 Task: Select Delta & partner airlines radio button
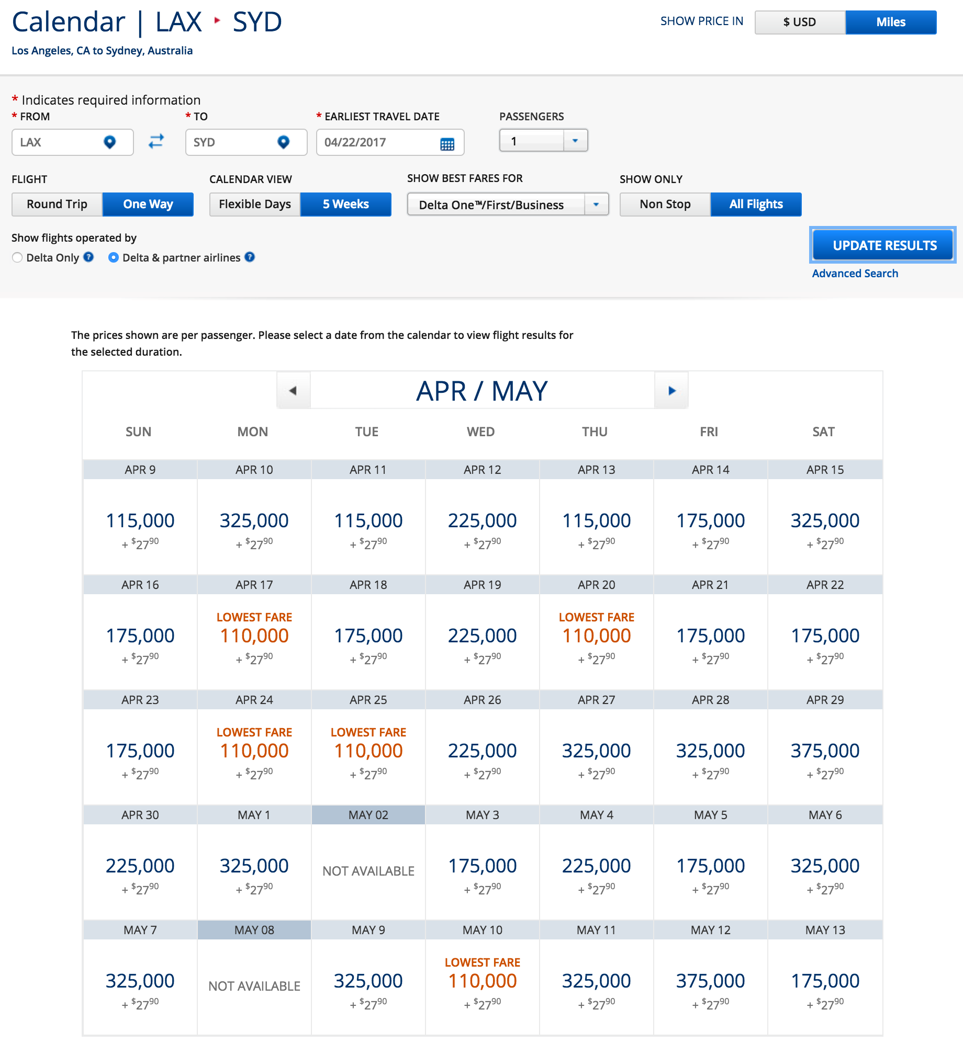[113, 257]
